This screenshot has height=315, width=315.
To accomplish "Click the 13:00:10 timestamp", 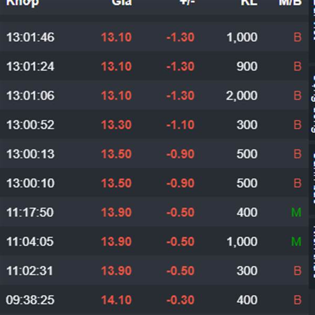I will tap(30, 183).
